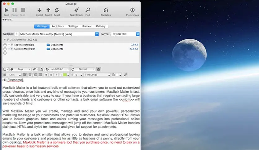The width and height of the screenshot is (259, 150).
Task: Open the Helvetica font dropdown
Action: (97, 75)
